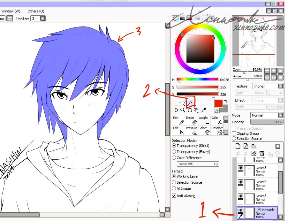Open the Others (O) menu

coord(36,11)
